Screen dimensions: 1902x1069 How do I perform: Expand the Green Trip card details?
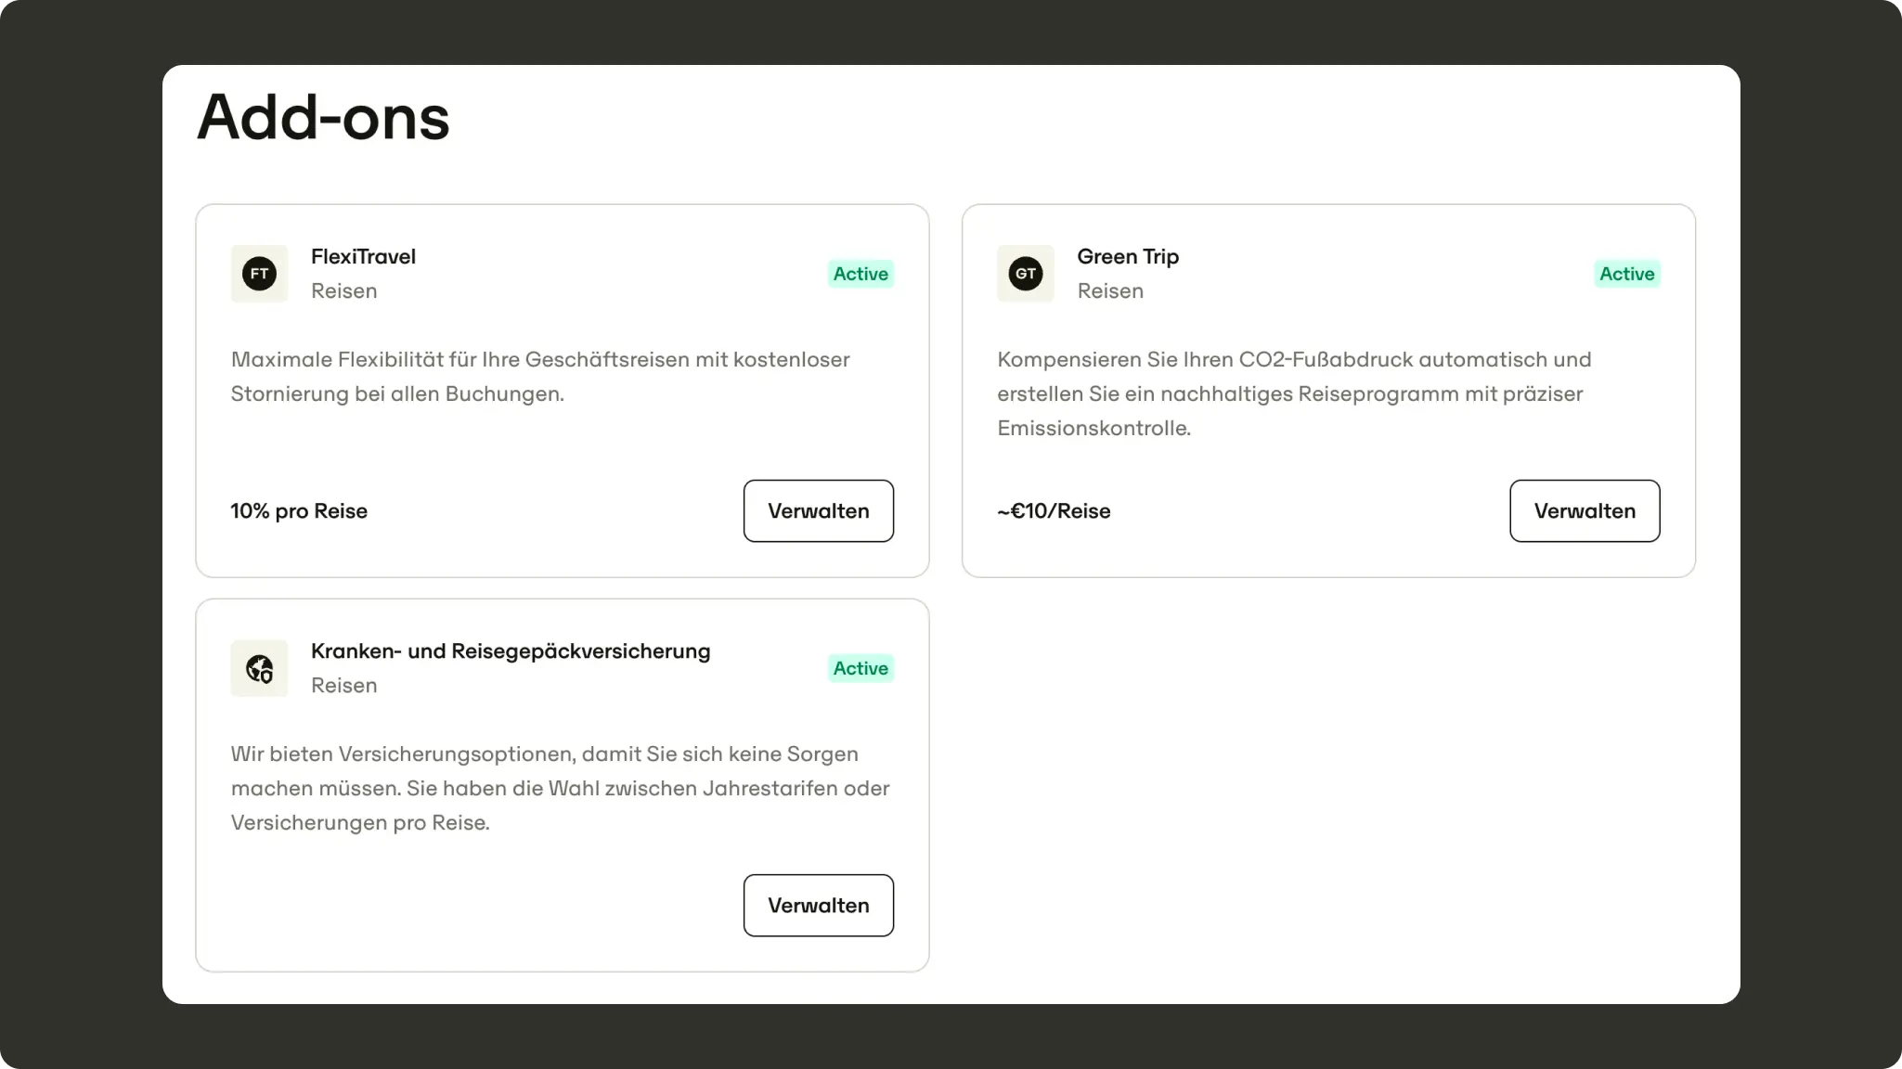click(1327, 390)
